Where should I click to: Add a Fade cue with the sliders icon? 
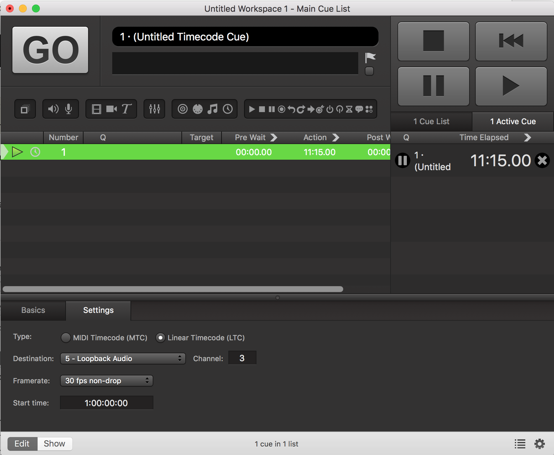[154, 109]
